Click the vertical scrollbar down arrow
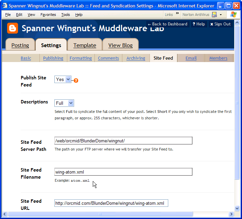242x219 pixels. click(x=237, y=208)
